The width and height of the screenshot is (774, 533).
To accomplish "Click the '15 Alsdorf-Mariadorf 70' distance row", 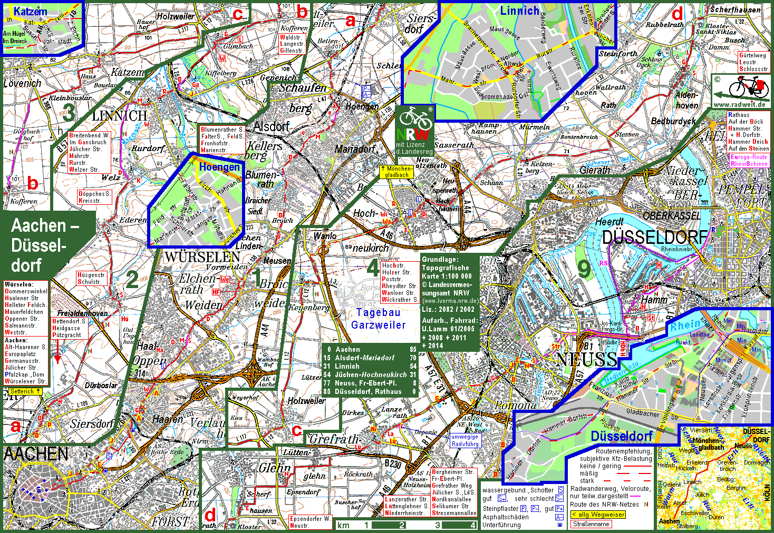I will point(370,358).
